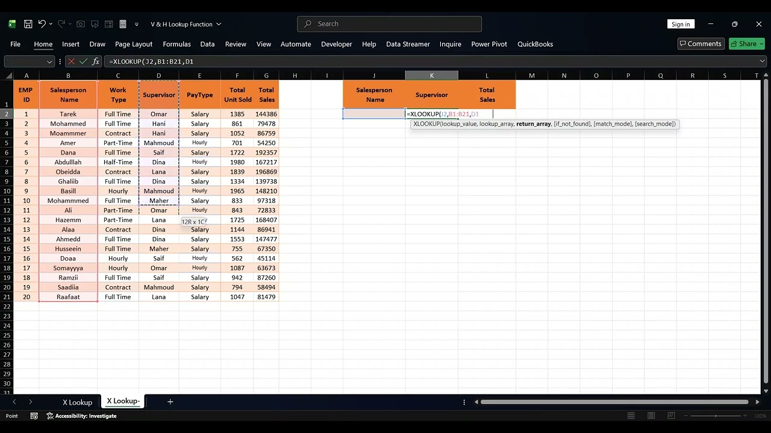Click the Excel app icon

click(x=12, y=24)
